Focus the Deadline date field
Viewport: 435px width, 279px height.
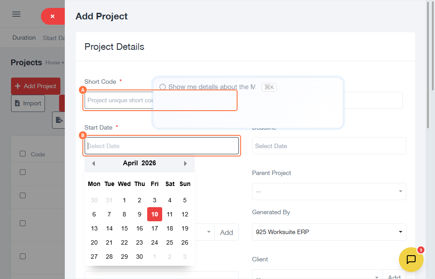pyautogui.click(x=329, y=146)
